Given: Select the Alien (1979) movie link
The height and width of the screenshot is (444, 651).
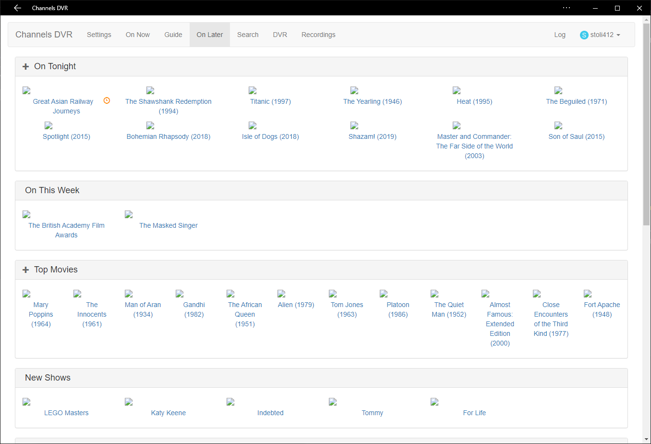Looking at the screenshot, I should 296,305.
